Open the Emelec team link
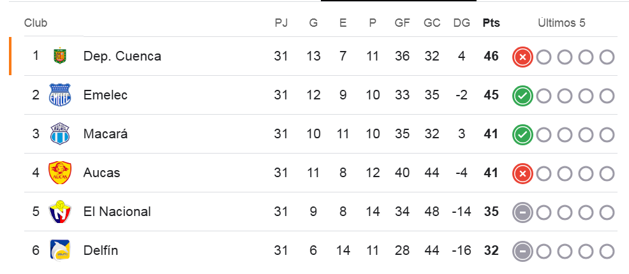The height and width of the screenshot is (274, 629). point(105,96)
